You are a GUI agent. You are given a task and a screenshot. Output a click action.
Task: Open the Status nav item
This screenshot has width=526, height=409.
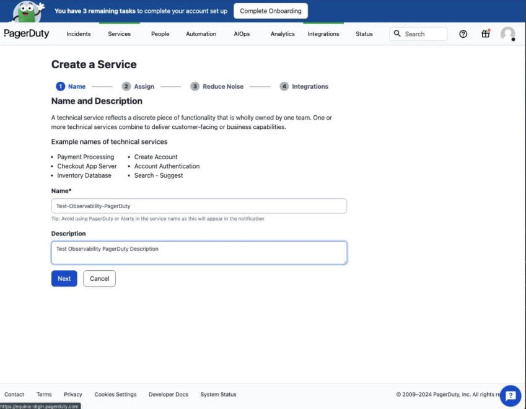point(364,34)
